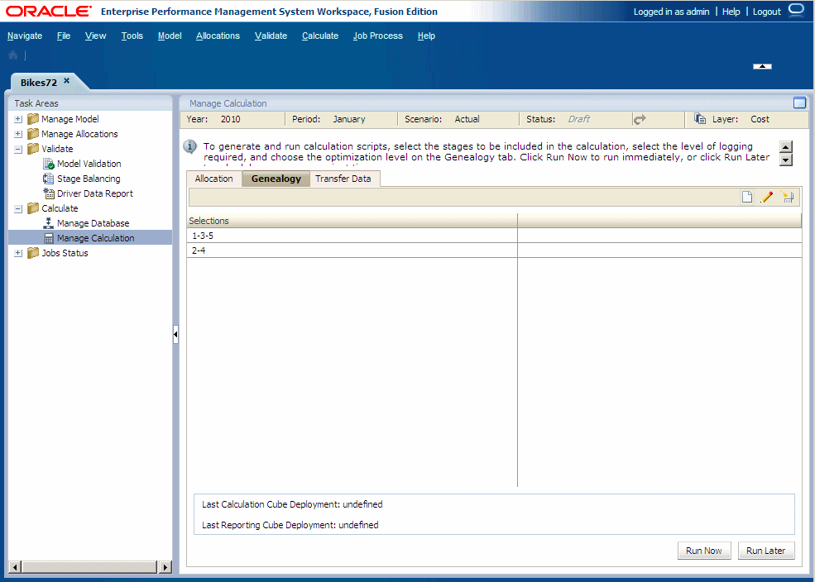
Task: Click Task Areas scrollbar left arrow
Action: pos(15,567)
